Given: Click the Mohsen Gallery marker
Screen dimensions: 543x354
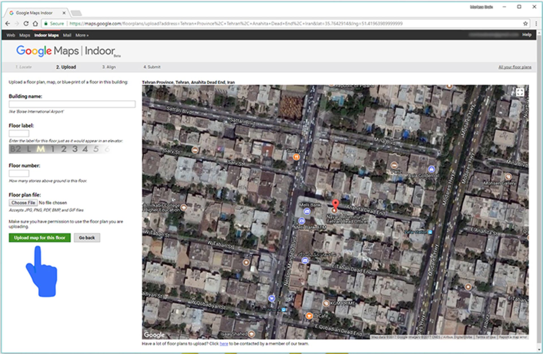Looking at the screenshot, I should pos(508,177).
